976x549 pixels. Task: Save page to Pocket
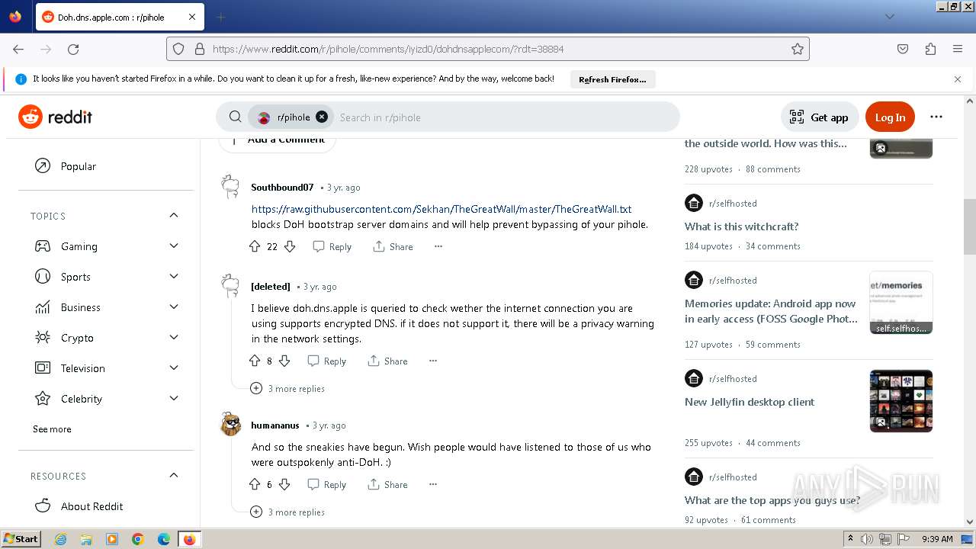coord(903,49)
